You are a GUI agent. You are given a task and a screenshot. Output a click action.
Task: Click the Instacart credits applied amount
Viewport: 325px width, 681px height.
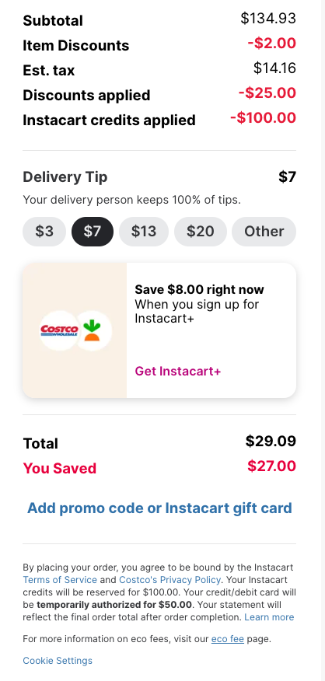[264, 117]
